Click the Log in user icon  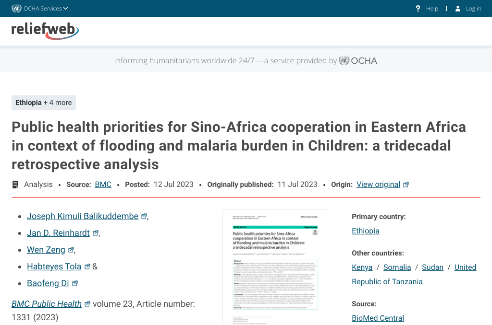tap(458, 8)
